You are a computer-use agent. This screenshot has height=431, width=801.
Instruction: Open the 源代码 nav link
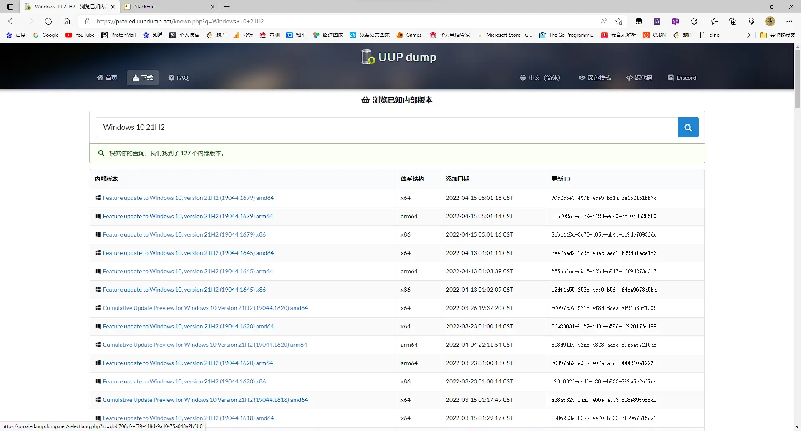coord(639,78)
